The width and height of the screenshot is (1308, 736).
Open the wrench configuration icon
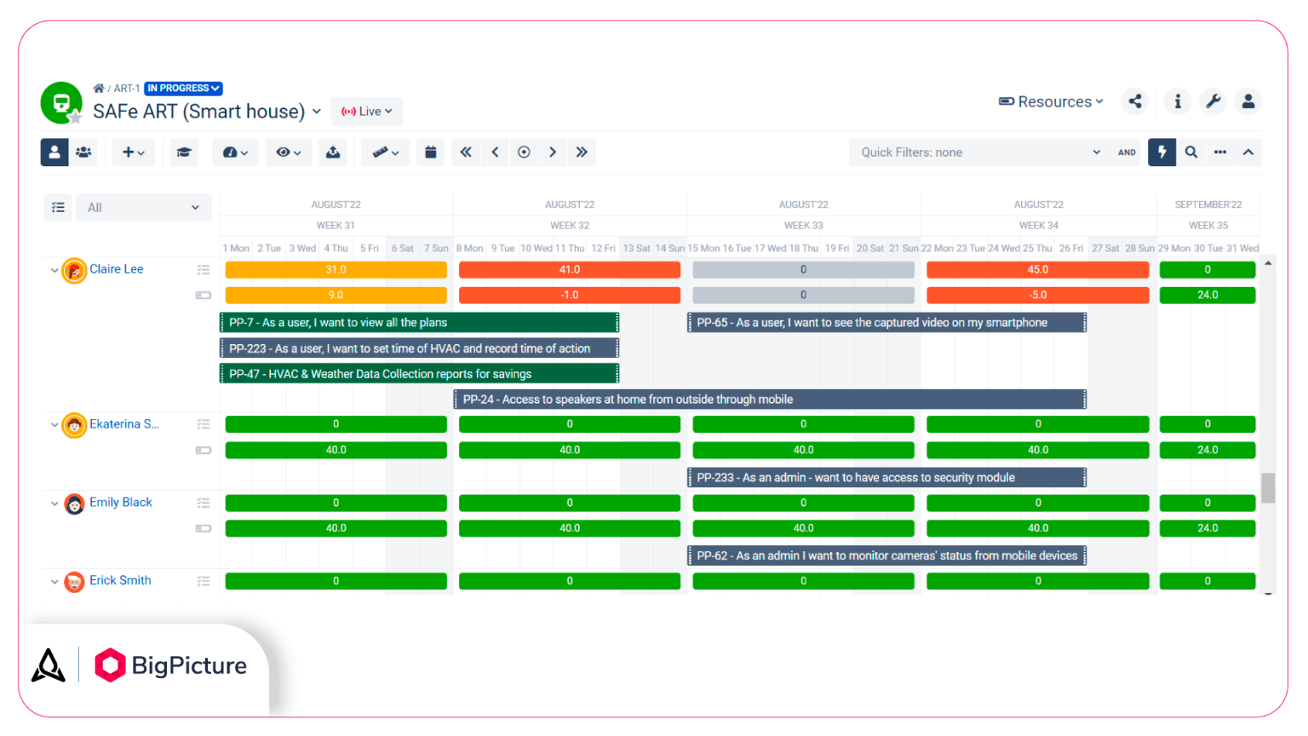point(1213,101)
